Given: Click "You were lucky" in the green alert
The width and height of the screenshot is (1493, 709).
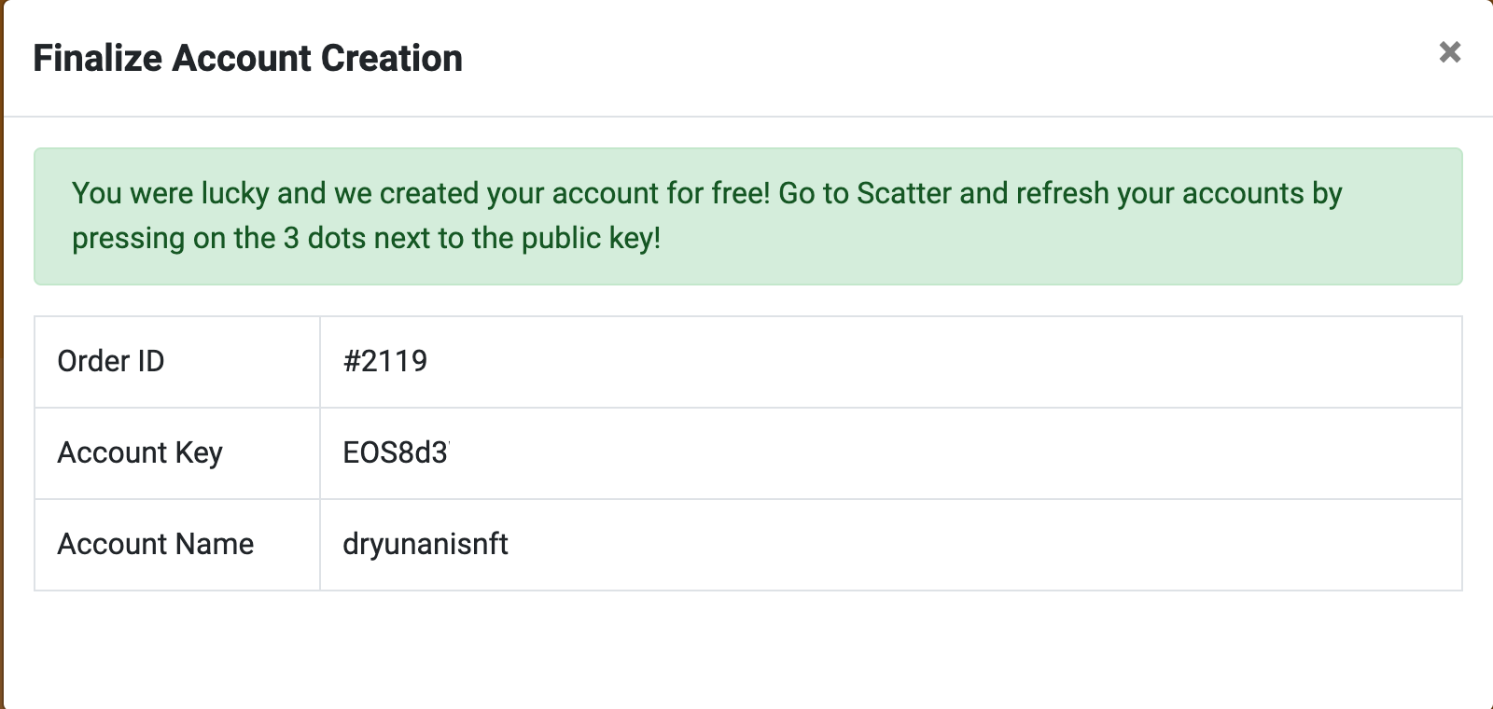Looking at the screenshot, I should (x=170, y=193).
